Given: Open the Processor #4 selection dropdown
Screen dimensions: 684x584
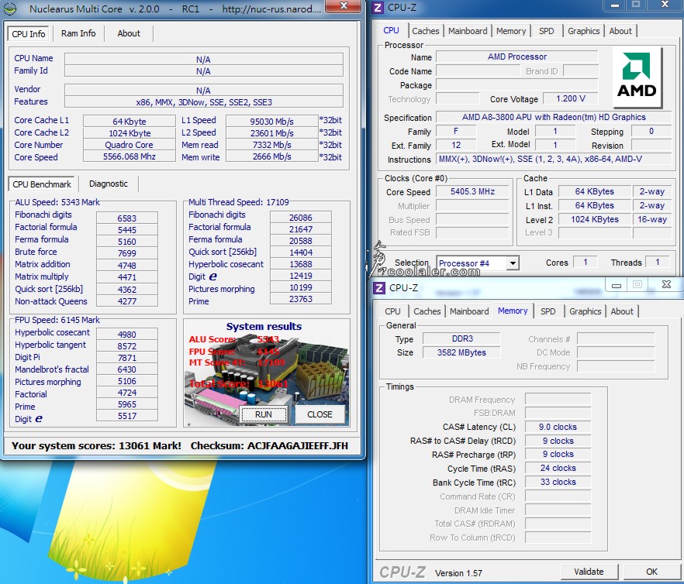Looking at the screenshot, I should tap(478, 263).
